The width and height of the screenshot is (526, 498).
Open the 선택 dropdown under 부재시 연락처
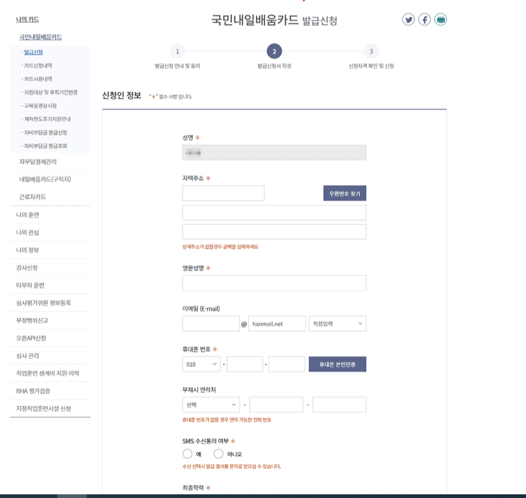point(209,404)
